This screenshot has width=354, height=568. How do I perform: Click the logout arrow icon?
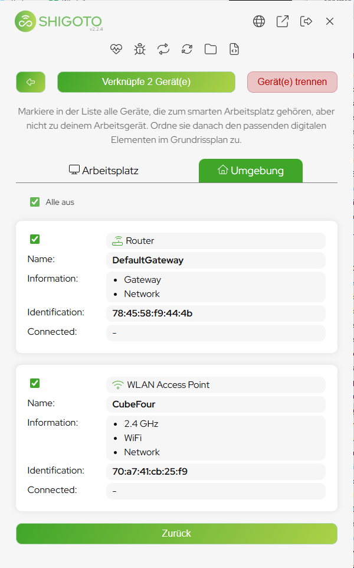tap(306, 21)
